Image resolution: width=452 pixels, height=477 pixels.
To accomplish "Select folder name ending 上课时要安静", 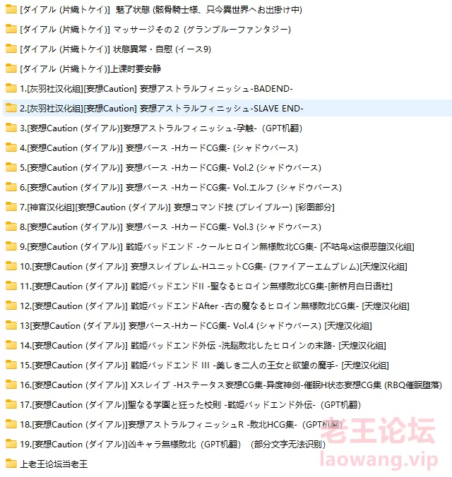I will click(x=90, y=69).
